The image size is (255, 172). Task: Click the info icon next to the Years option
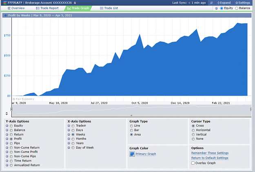point(69,143)
